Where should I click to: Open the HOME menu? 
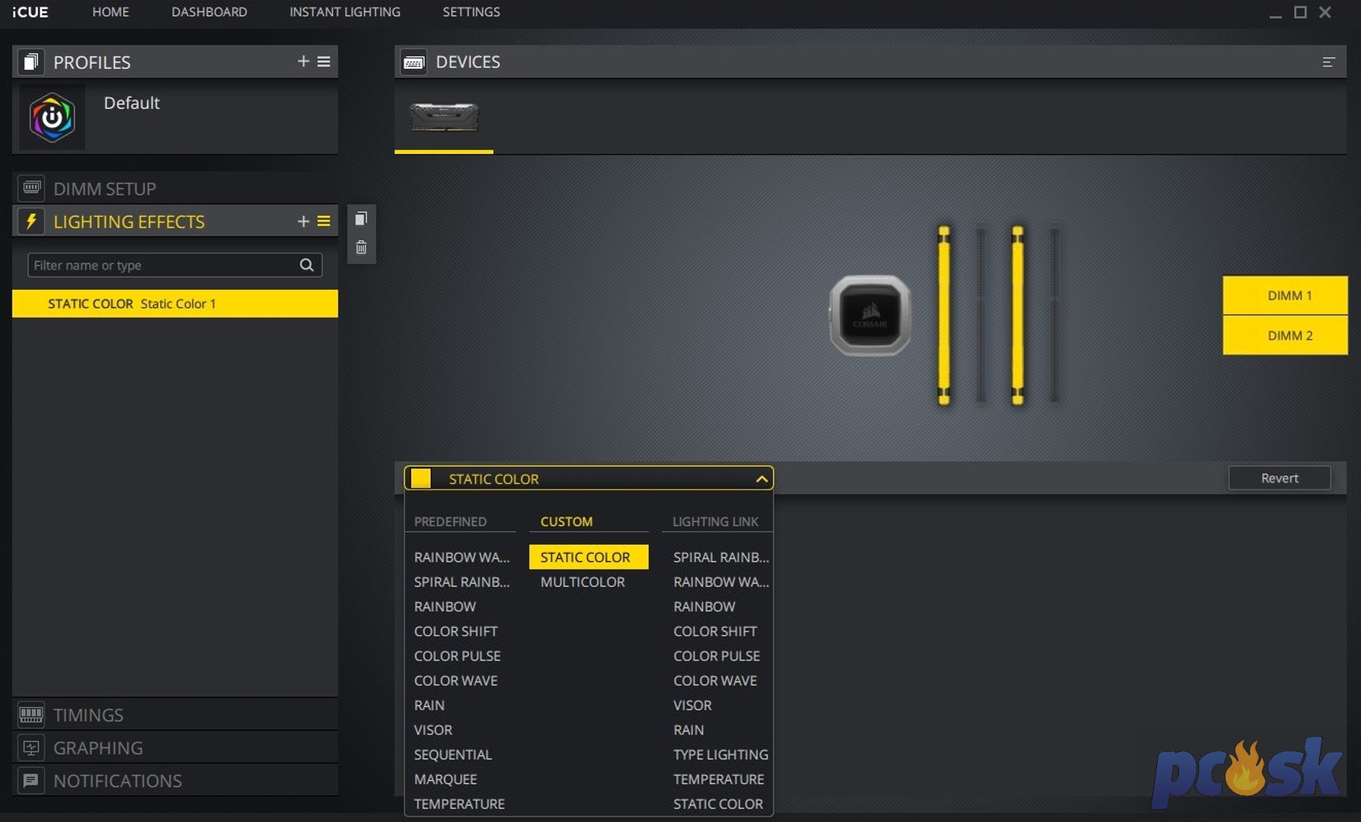coord(110,12)
